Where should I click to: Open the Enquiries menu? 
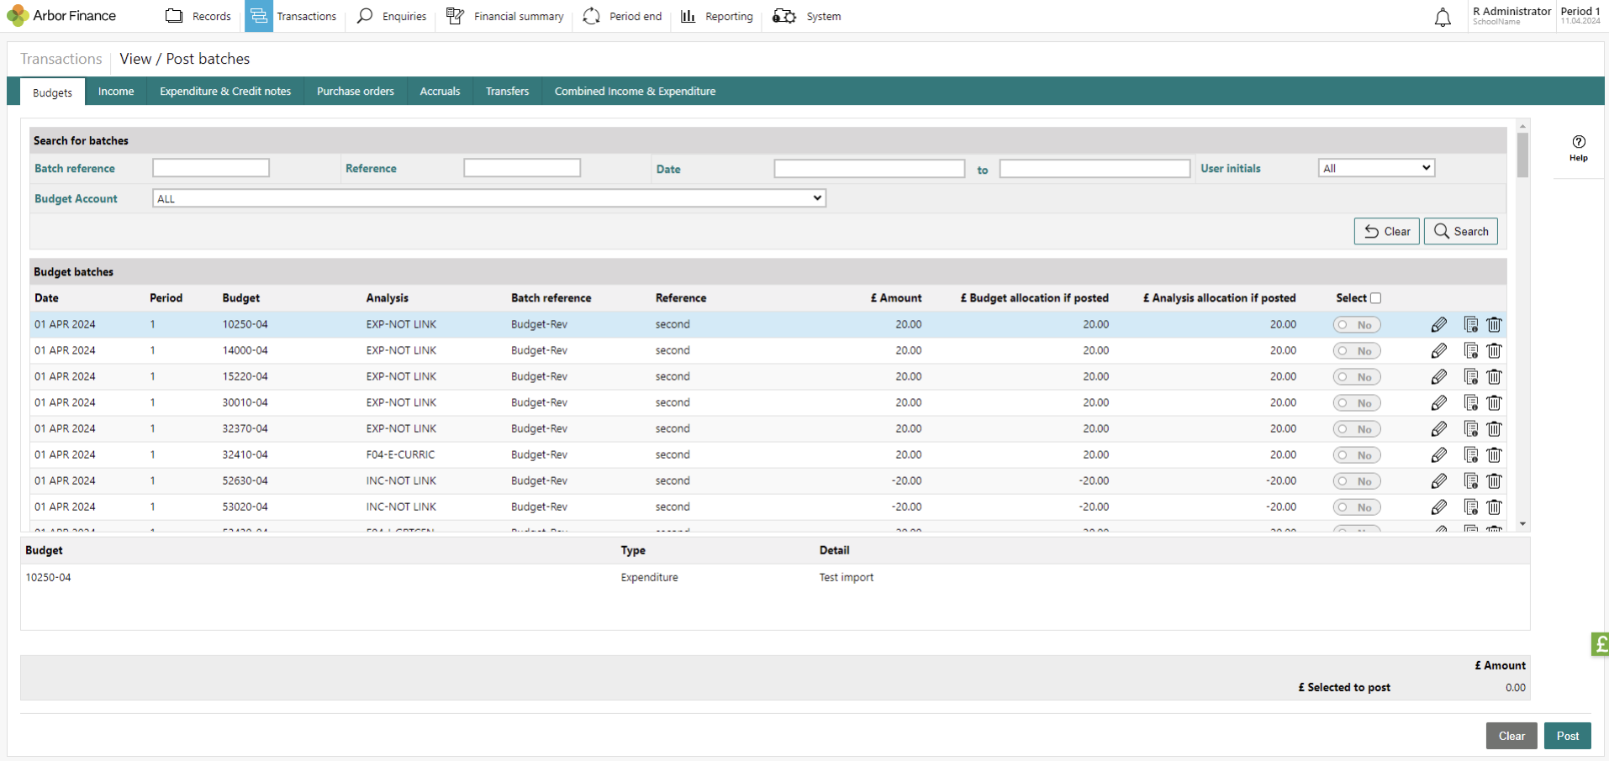(x=392, y=16)
